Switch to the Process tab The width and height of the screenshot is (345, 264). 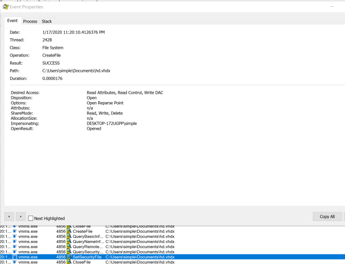[30, 21]
